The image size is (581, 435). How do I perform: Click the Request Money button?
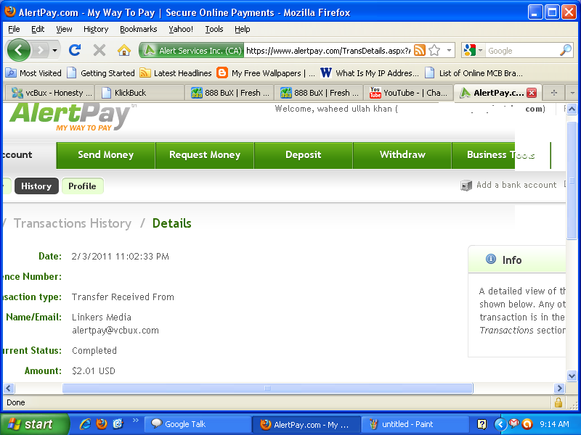coord(205,155)
